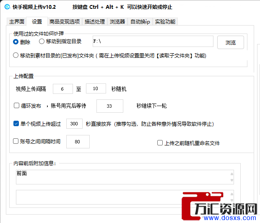Click the 使用过的文件如何处理 group title
Screen dimensions: 260x223
[39, 34]
